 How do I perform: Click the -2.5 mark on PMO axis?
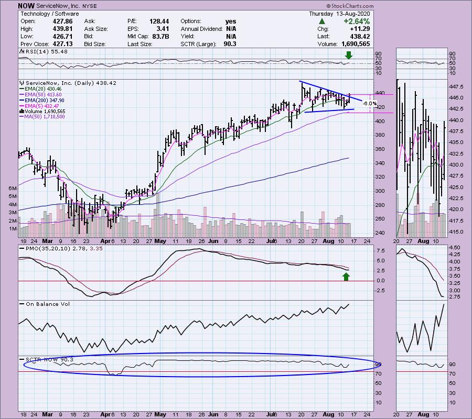380,290
